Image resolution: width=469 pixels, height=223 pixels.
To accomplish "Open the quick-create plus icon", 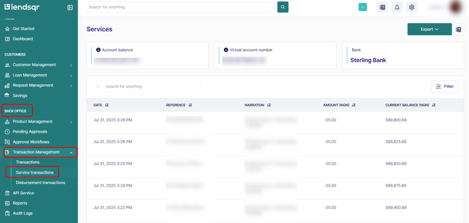I will pos(362,7).
